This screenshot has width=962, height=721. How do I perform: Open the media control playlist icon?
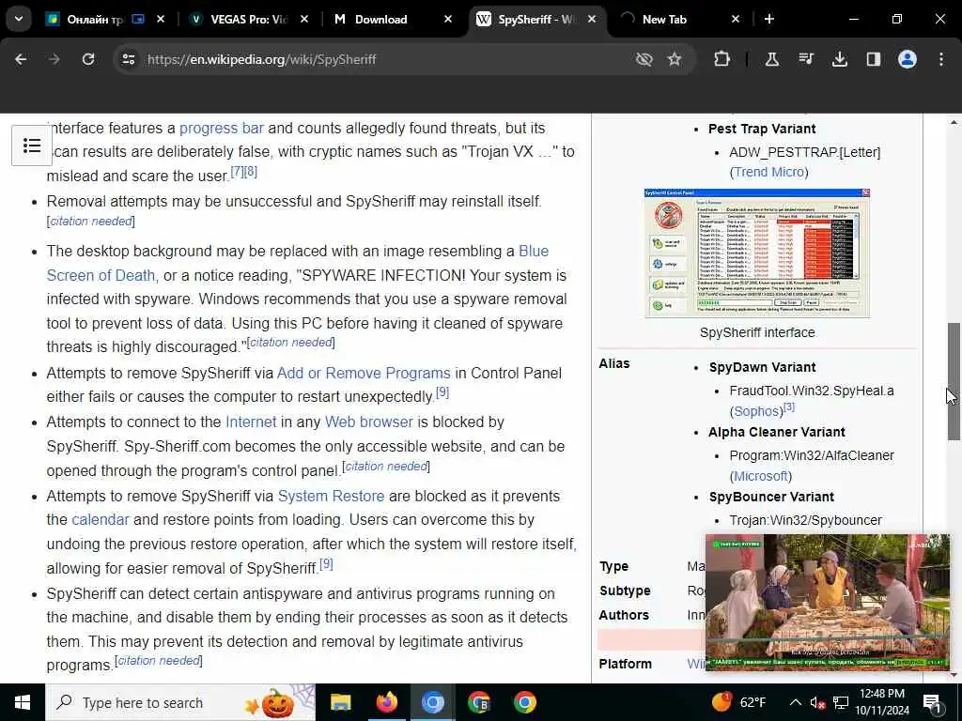(x=806, y=59)
